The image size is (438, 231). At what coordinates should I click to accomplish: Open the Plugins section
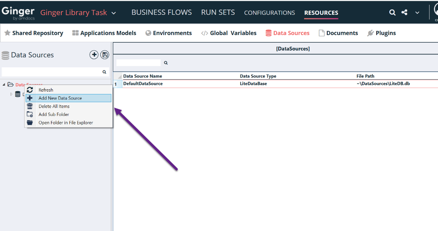(381, 33)
